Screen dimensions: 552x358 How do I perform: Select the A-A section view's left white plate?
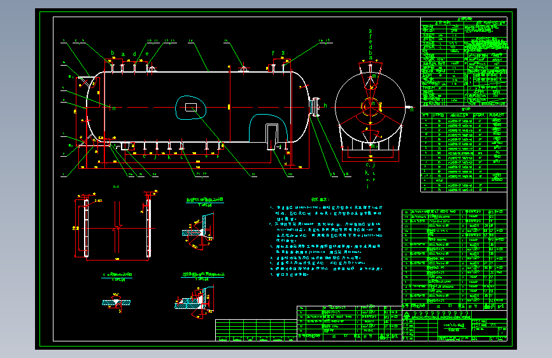point(86,228)
